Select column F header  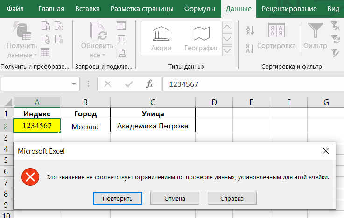288,102
